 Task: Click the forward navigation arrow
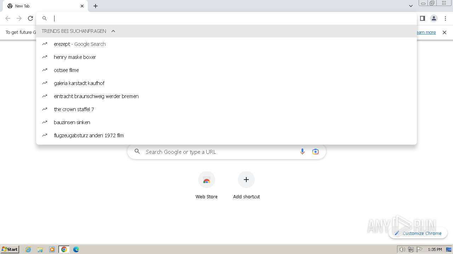click(x=19, y=18)
